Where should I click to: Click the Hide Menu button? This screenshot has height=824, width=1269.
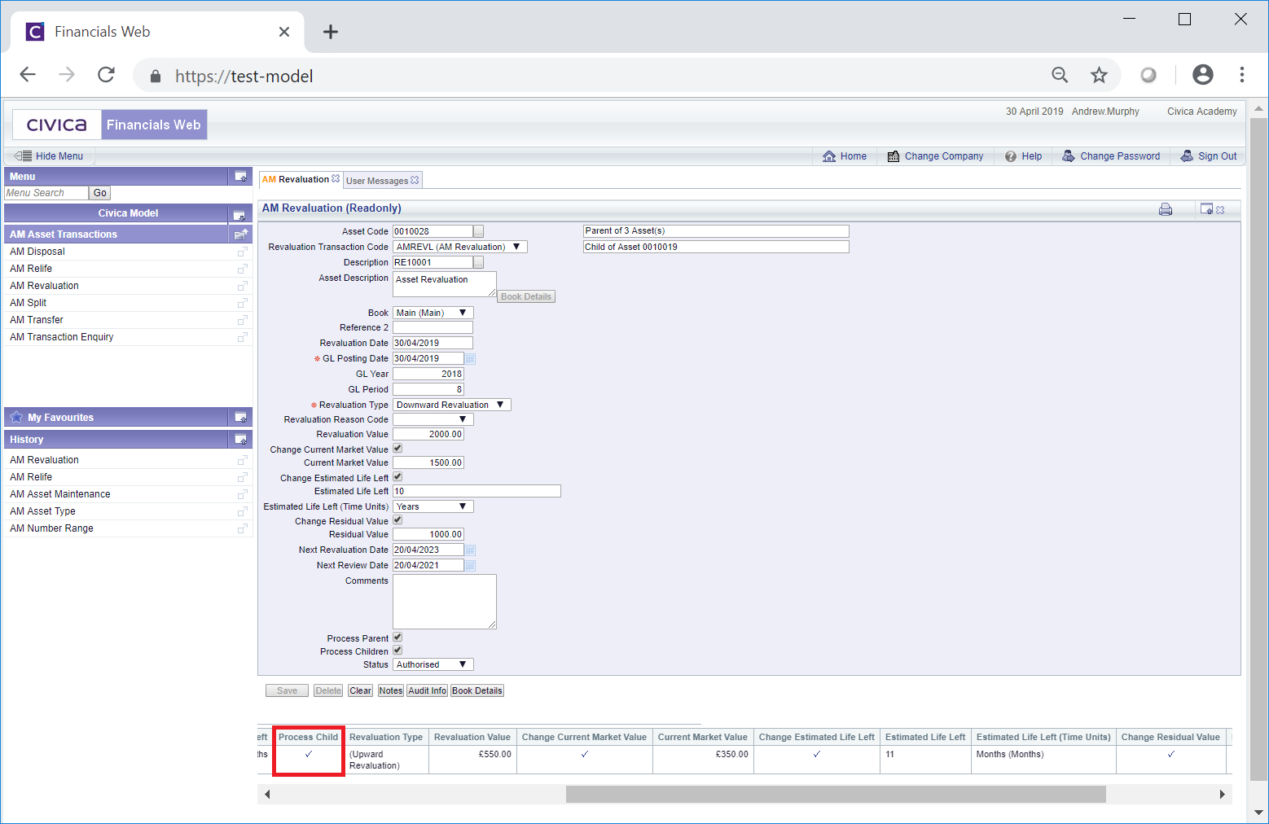[x=50, y=156]
